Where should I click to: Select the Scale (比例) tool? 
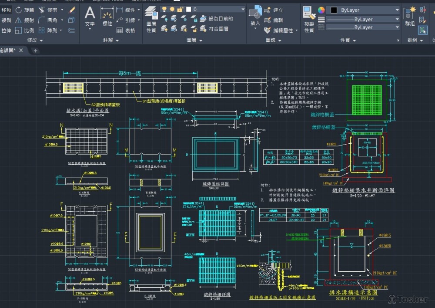(x=24, y=30)
